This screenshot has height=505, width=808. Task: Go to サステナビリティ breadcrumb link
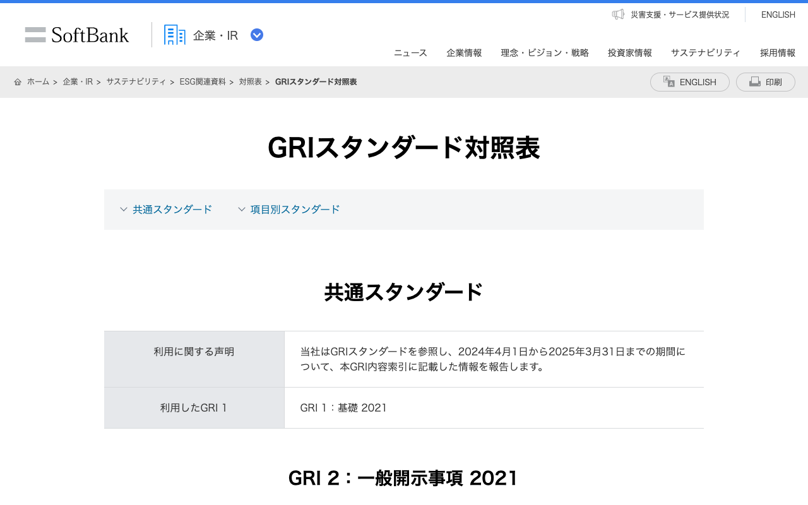click(x=136, y=82)
